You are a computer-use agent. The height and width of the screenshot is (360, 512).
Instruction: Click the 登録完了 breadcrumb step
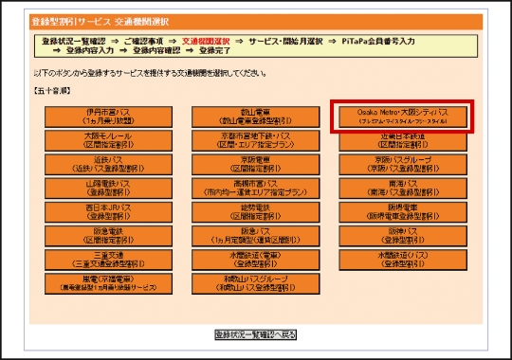(215, 50)
